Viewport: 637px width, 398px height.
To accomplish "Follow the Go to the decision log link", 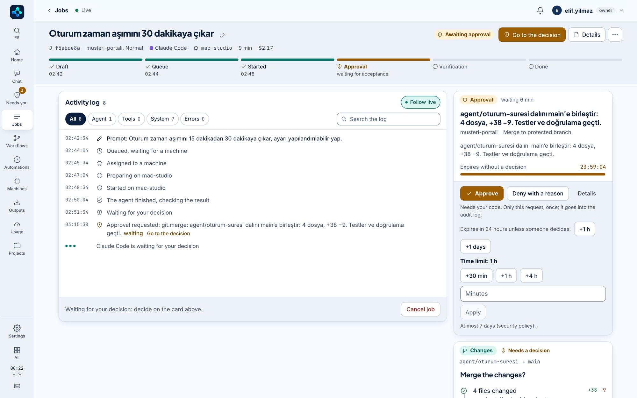I will [168, 233].
